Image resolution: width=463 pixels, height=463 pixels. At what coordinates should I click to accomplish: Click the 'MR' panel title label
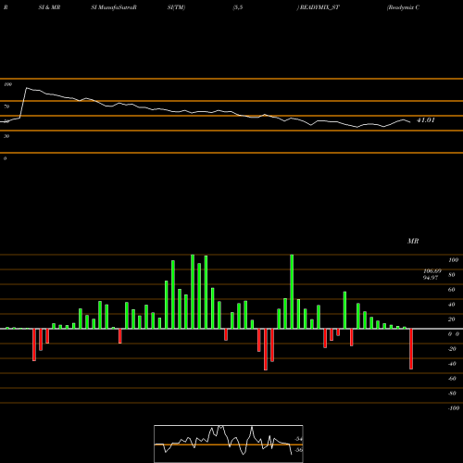click(x=413, y=241)
